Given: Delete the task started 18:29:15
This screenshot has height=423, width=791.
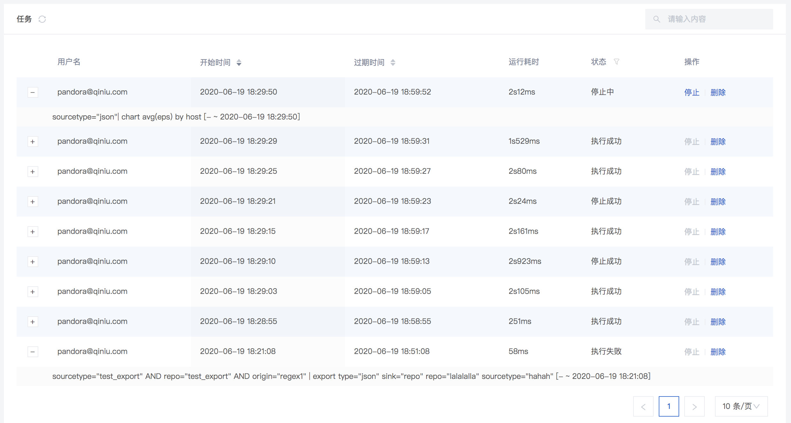Looking at the screenshot, I should click(718, 232).
